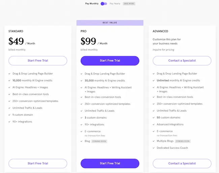
Task: Click checkmark next to 30,000 monthly AI credits
Action: click(82, 81)
